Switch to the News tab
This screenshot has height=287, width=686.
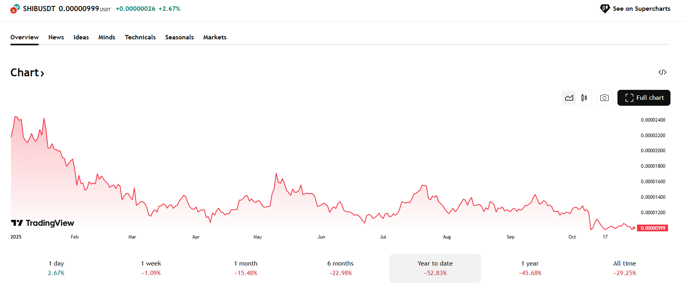click(x=56, y=37)
